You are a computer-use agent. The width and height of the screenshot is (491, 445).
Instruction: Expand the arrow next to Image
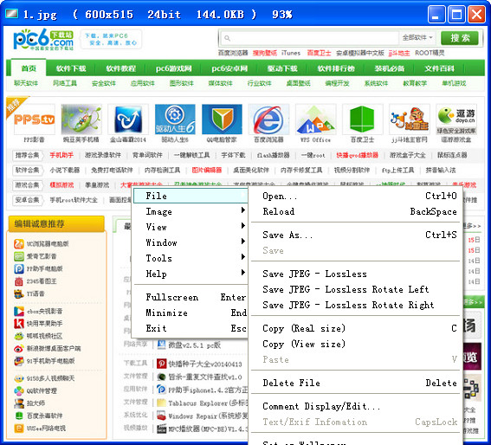(243, 210)
